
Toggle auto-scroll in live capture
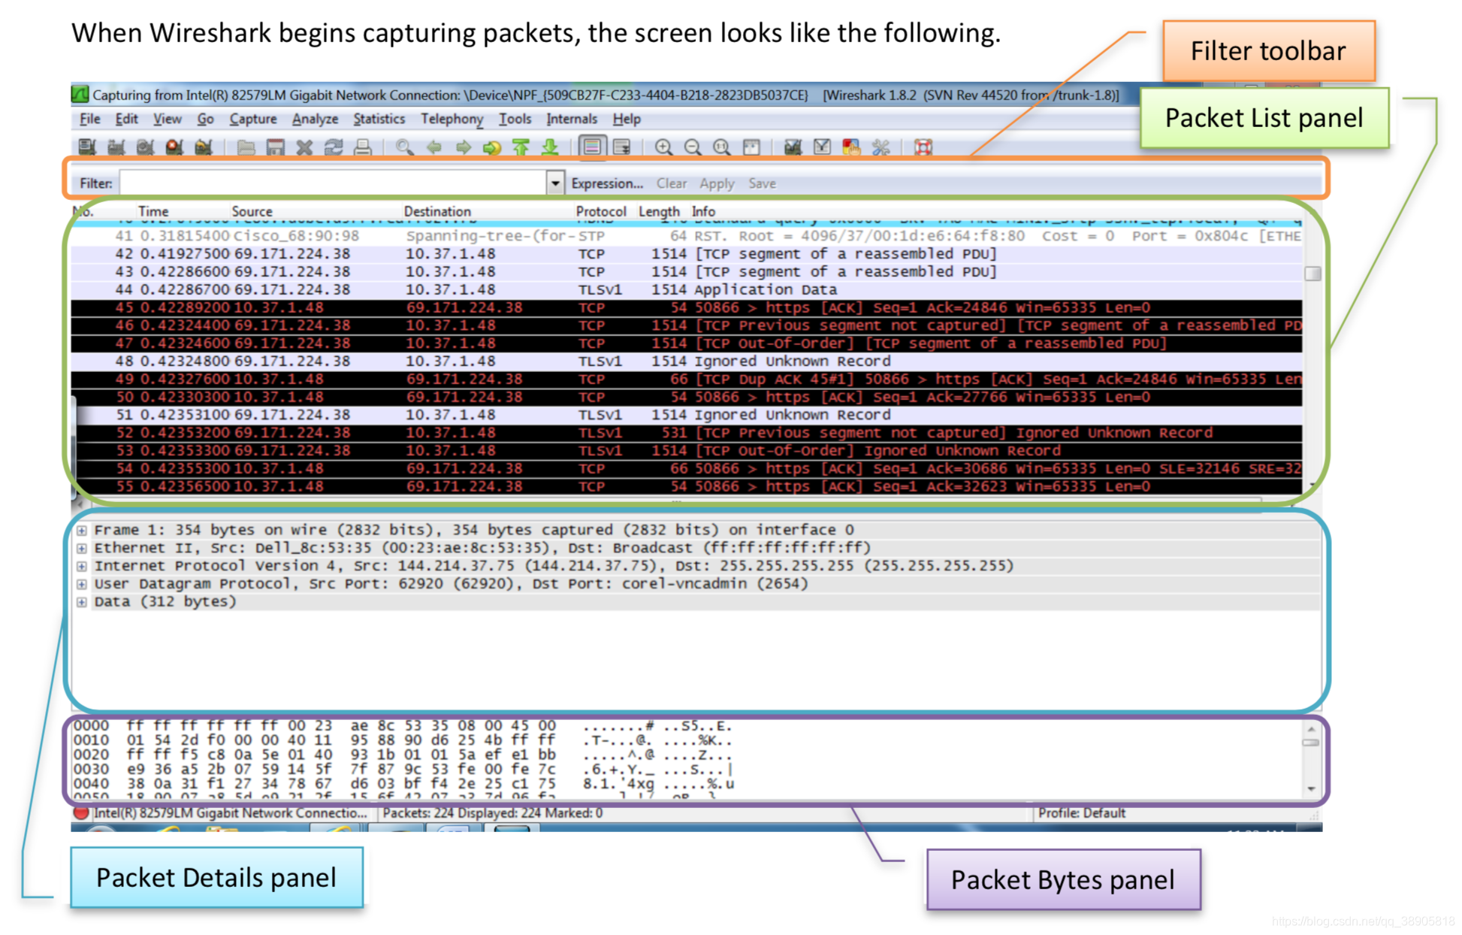[622, 147]
